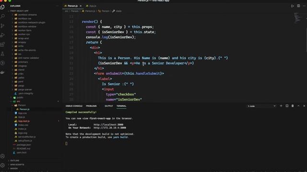Switch to the Debug Console panel tab
This screenshot has width=307, height=172.
tap(74, 106)
